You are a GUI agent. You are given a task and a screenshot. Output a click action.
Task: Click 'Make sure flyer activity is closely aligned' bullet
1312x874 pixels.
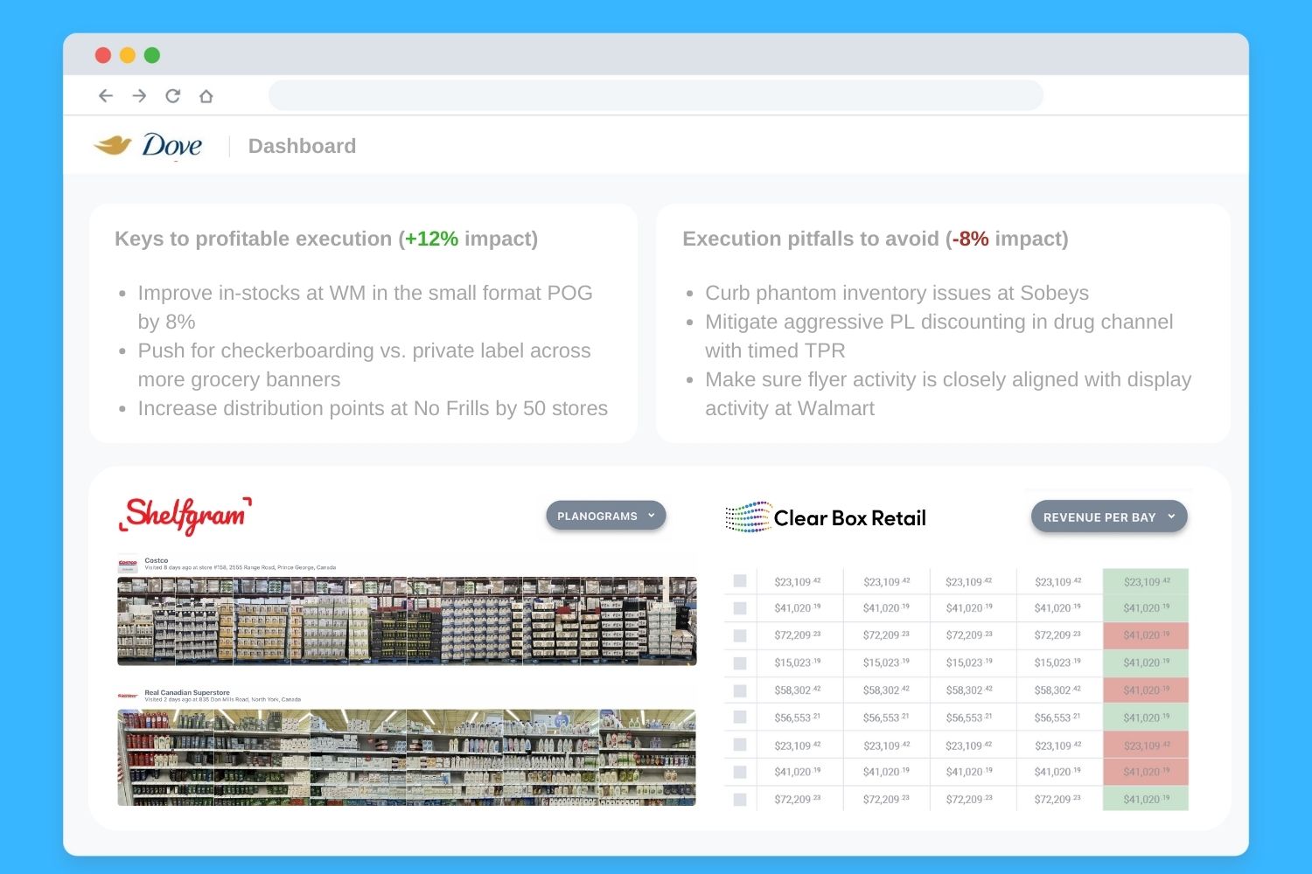pyautogui.click(x=948, y=393)
